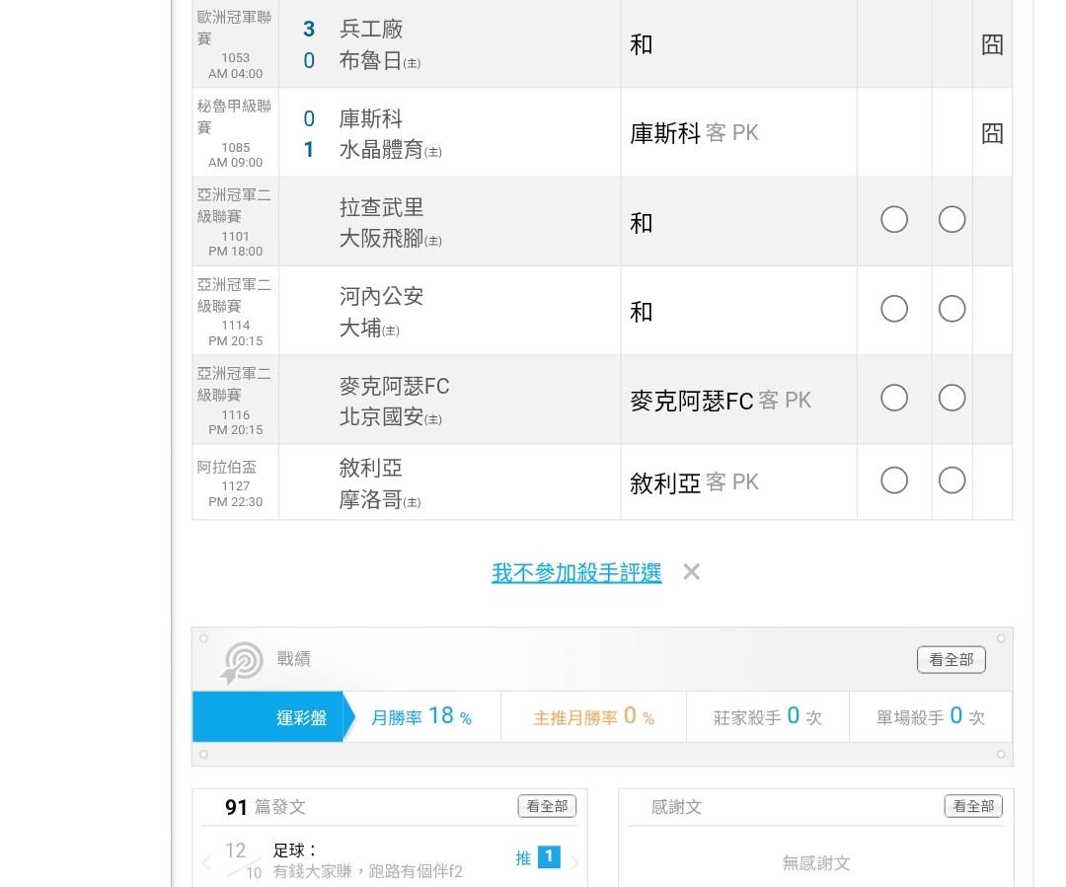Select second radio button for 河內公安 match
Viewport: 1066px width, 887px height.
[952, 309]
